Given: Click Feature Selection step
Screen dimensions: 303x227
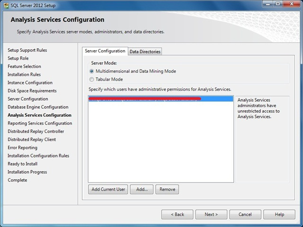Looking at the screenshot, I should pyautogui.click(x=24, y=66).
